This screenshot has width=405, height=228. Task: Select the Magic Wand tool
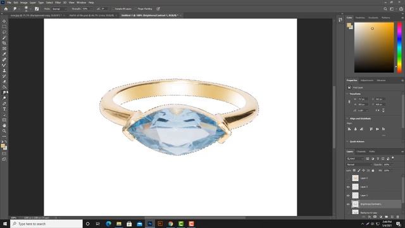4,37
